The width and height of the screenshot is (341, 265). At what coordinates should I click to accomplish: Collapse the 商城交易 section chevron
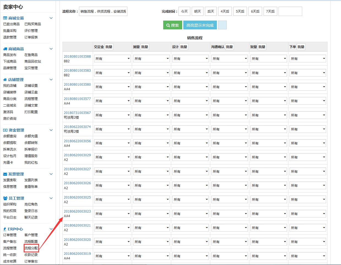pos(51,18)
